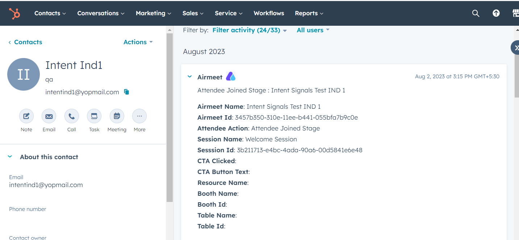Viewport: 519px width, 240px height.
Task: Open the Reports menu
Action: click(309, 13)
